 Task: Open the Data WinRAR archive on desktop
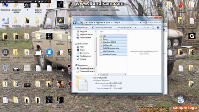(x=159, y=6)
